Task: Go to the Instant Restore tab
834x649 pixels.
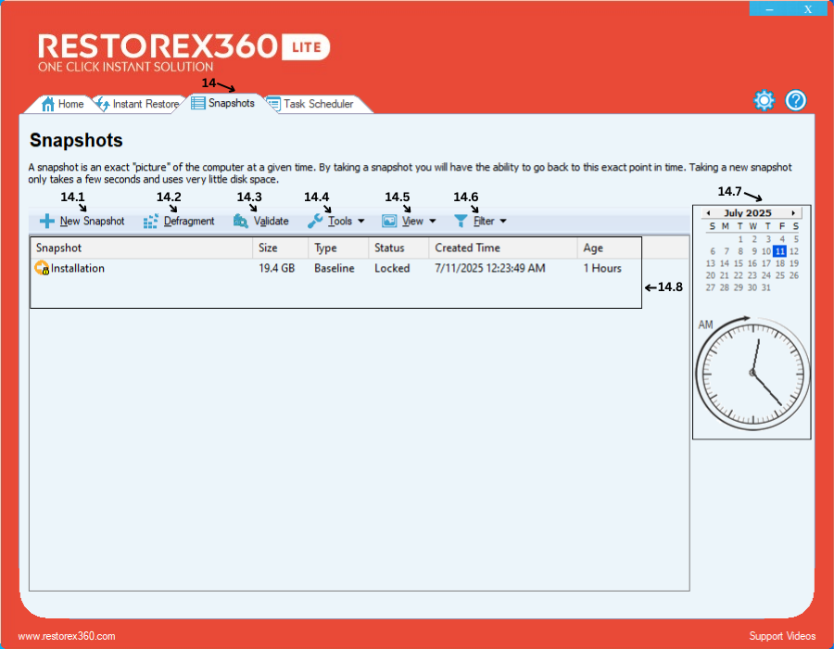Action: pyautogui.click(x=137, y=104)
